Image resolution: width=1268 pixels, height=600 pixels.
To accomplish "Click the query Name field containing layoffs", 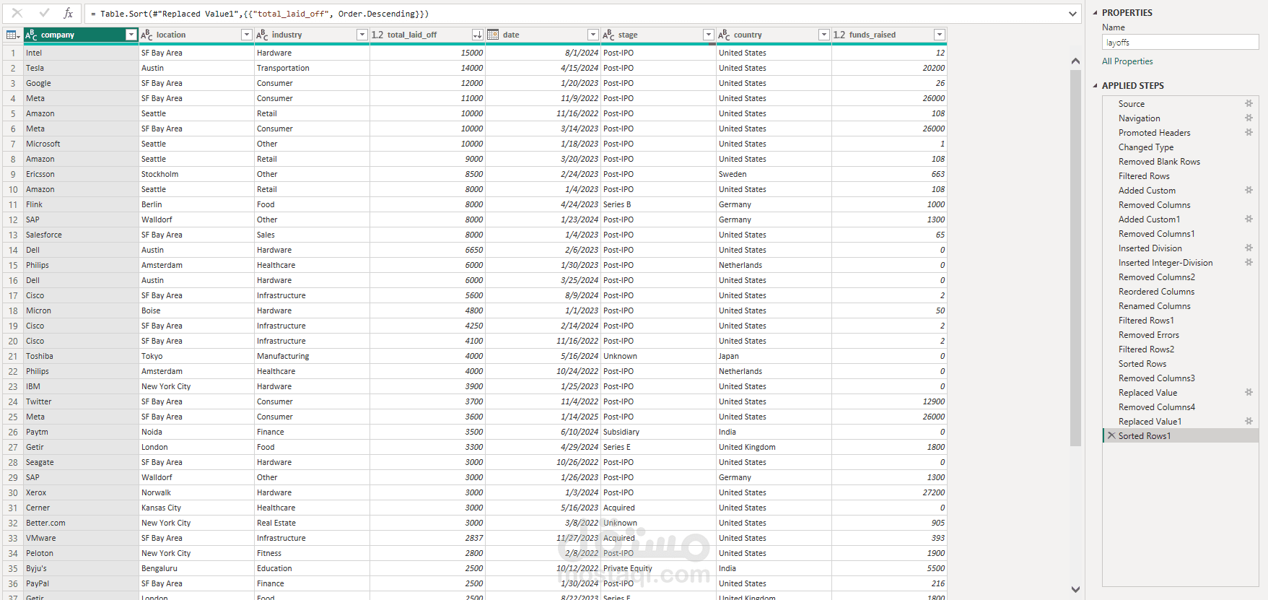I will pos(1180,43).
